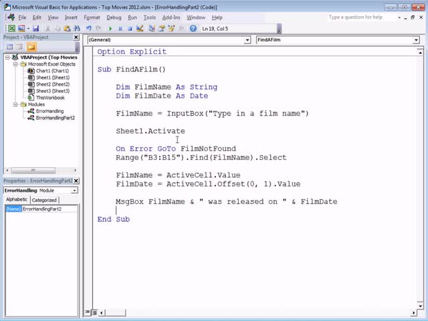Open the Format menu
This screenshot has width=428, height=321.
point(92,17)
